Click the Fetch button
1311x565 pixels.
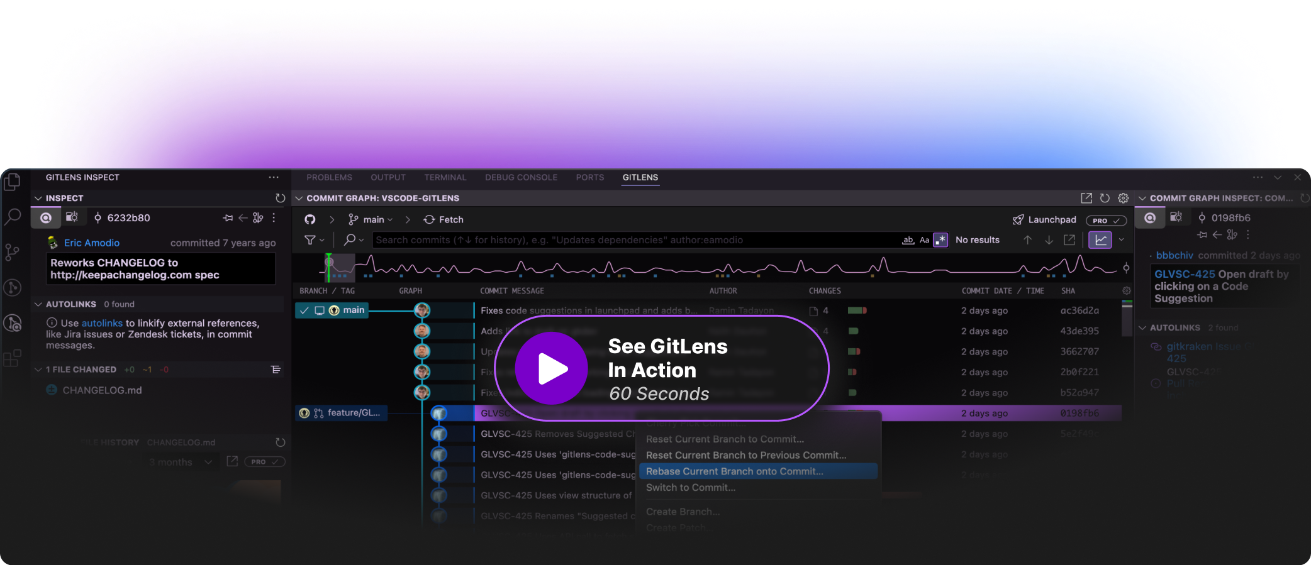coord(444,219)
